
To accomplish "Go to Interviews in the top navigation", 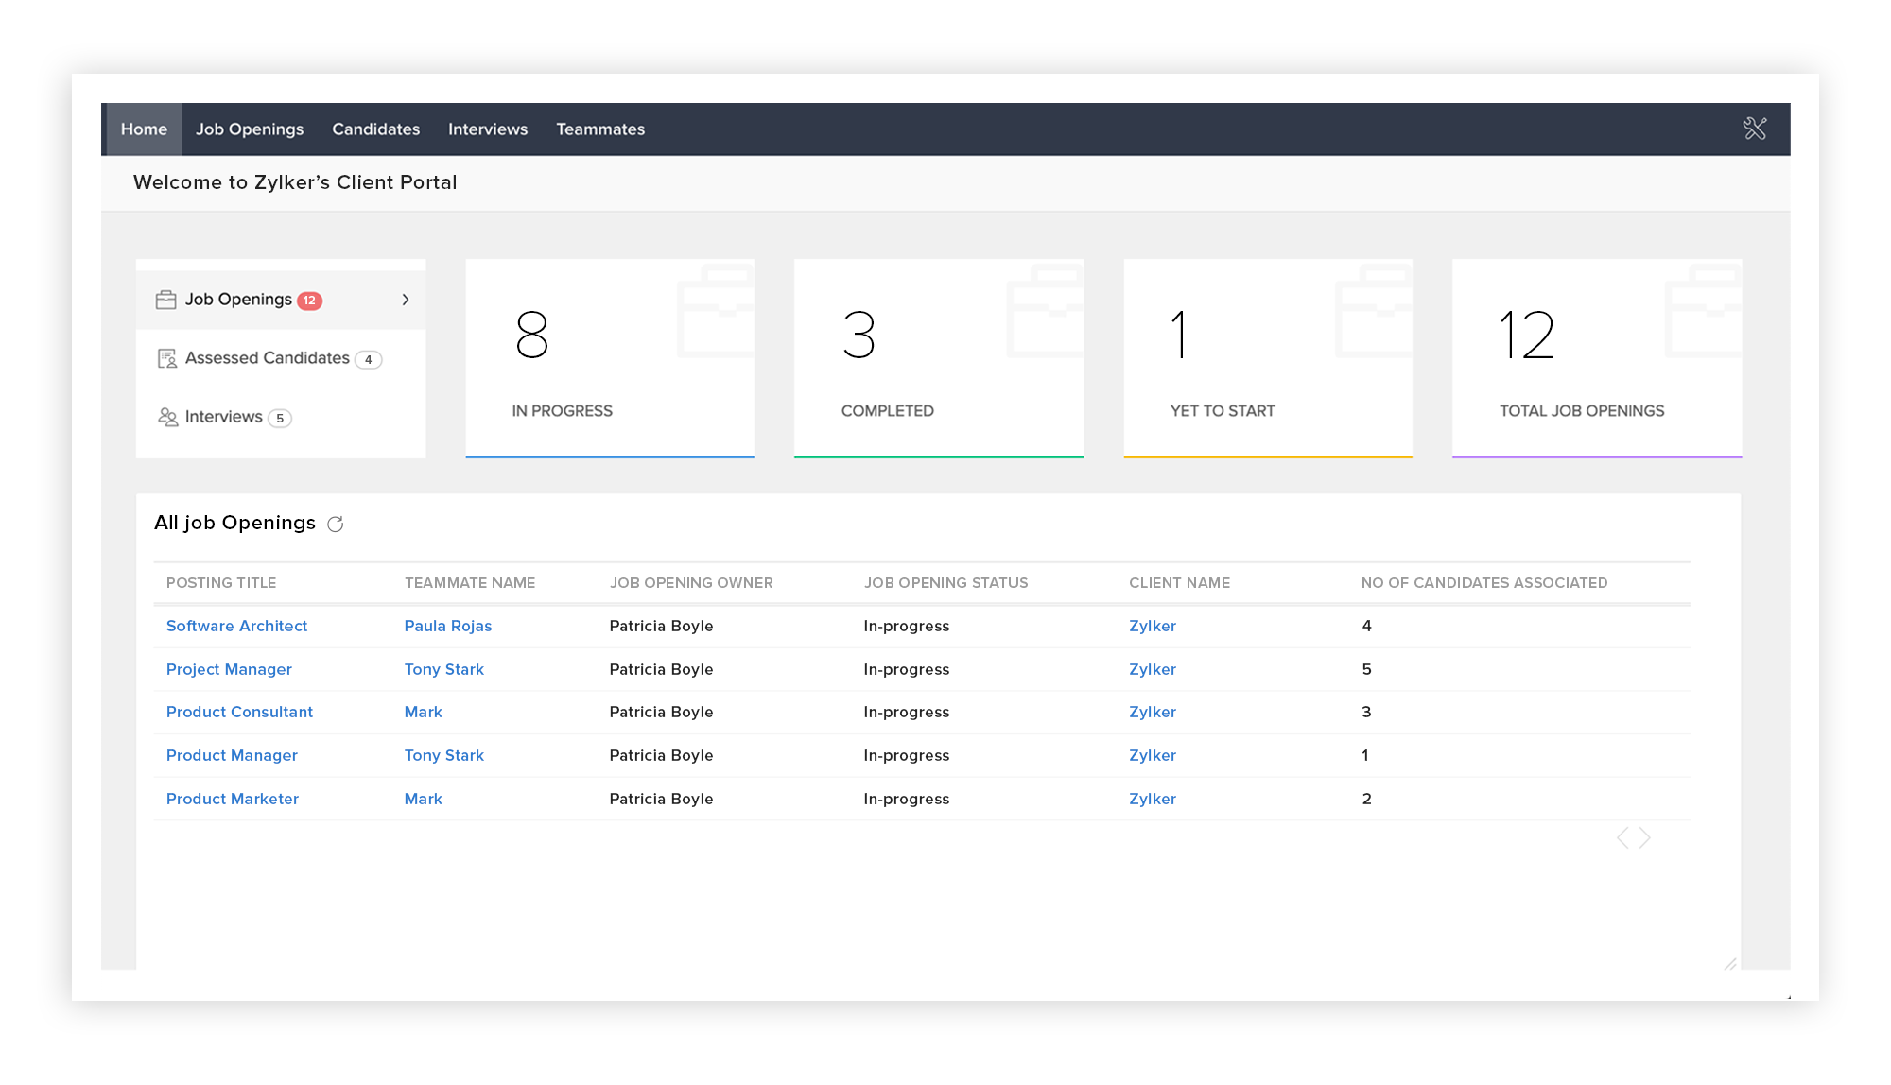I will (x=487, y=129).
